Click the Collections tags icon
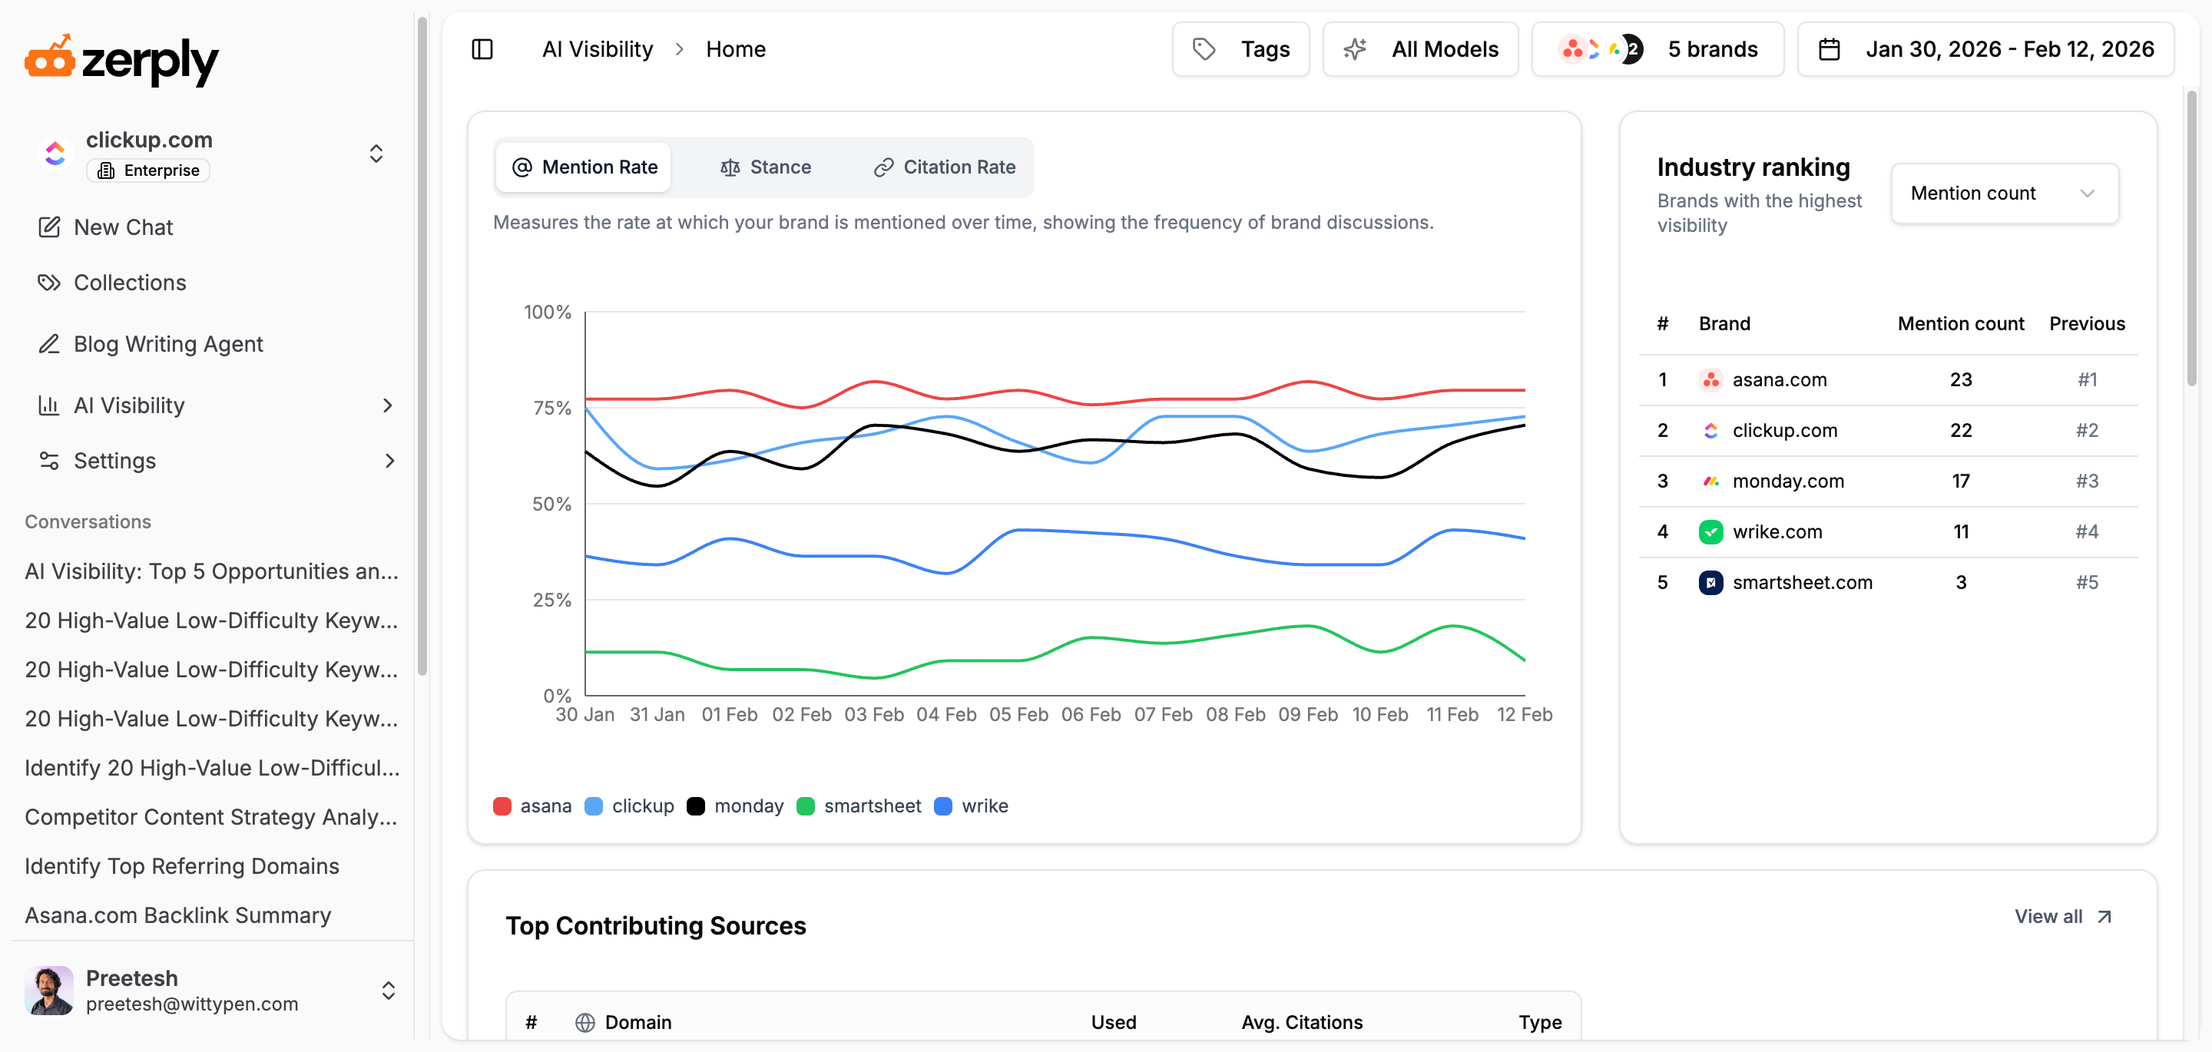The height and width of the screenshot is (1052, 2212). point(49,283)
